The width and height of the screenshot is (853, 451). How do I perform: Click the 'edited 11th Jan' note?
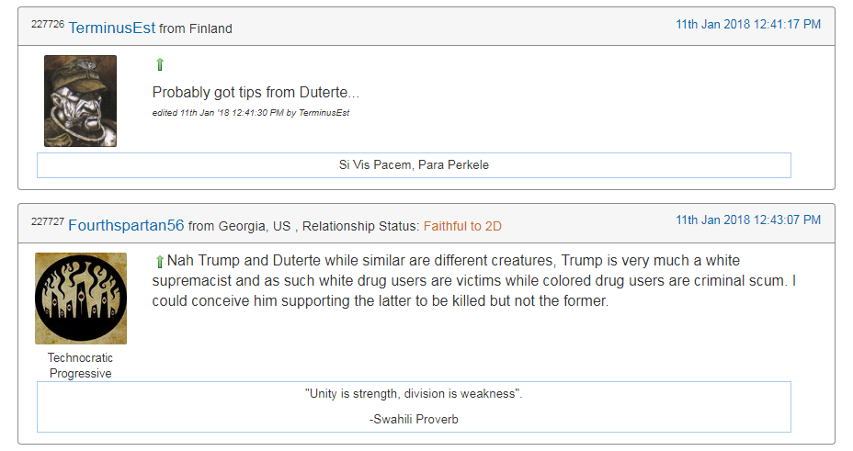point(251,112)
